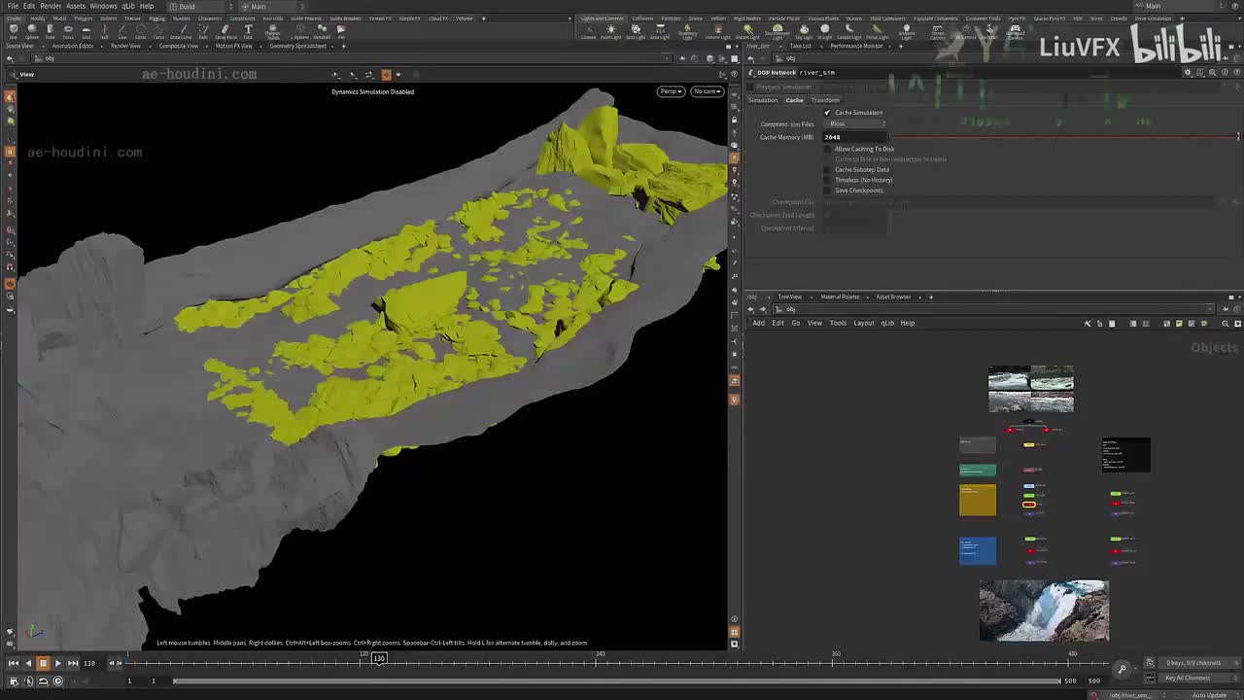Open the Persp camera view dropdown
1244x700 pixels.
coord(670,91)
